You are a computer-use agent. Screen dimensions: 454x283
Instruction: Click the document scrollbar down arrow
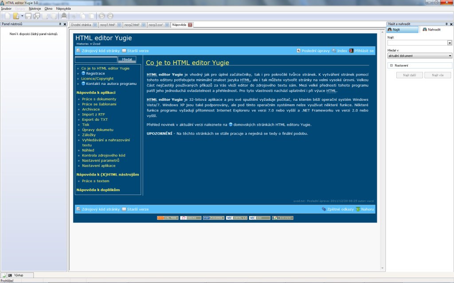pos(383,268)
